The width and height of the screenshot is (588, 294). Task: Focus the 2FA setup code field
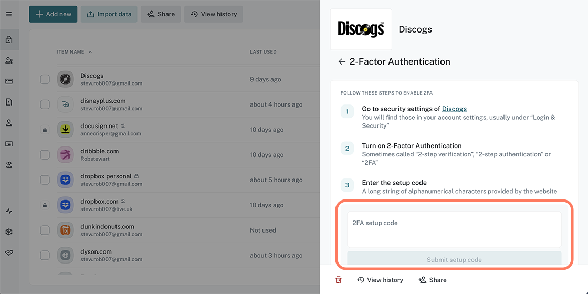pyautogui.click(x=454, y=229)
